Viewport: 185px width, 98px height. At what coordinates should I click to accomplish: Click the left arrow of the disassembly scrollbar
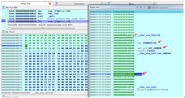9,28
